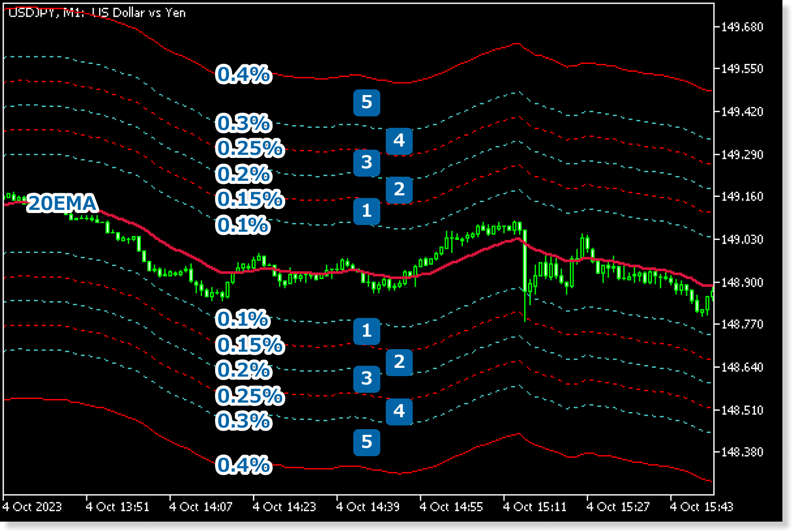This screenshot has height=532, width=798.
Task: Click the 4 Oct 14:07 time label
Action: tap(201, 507)
